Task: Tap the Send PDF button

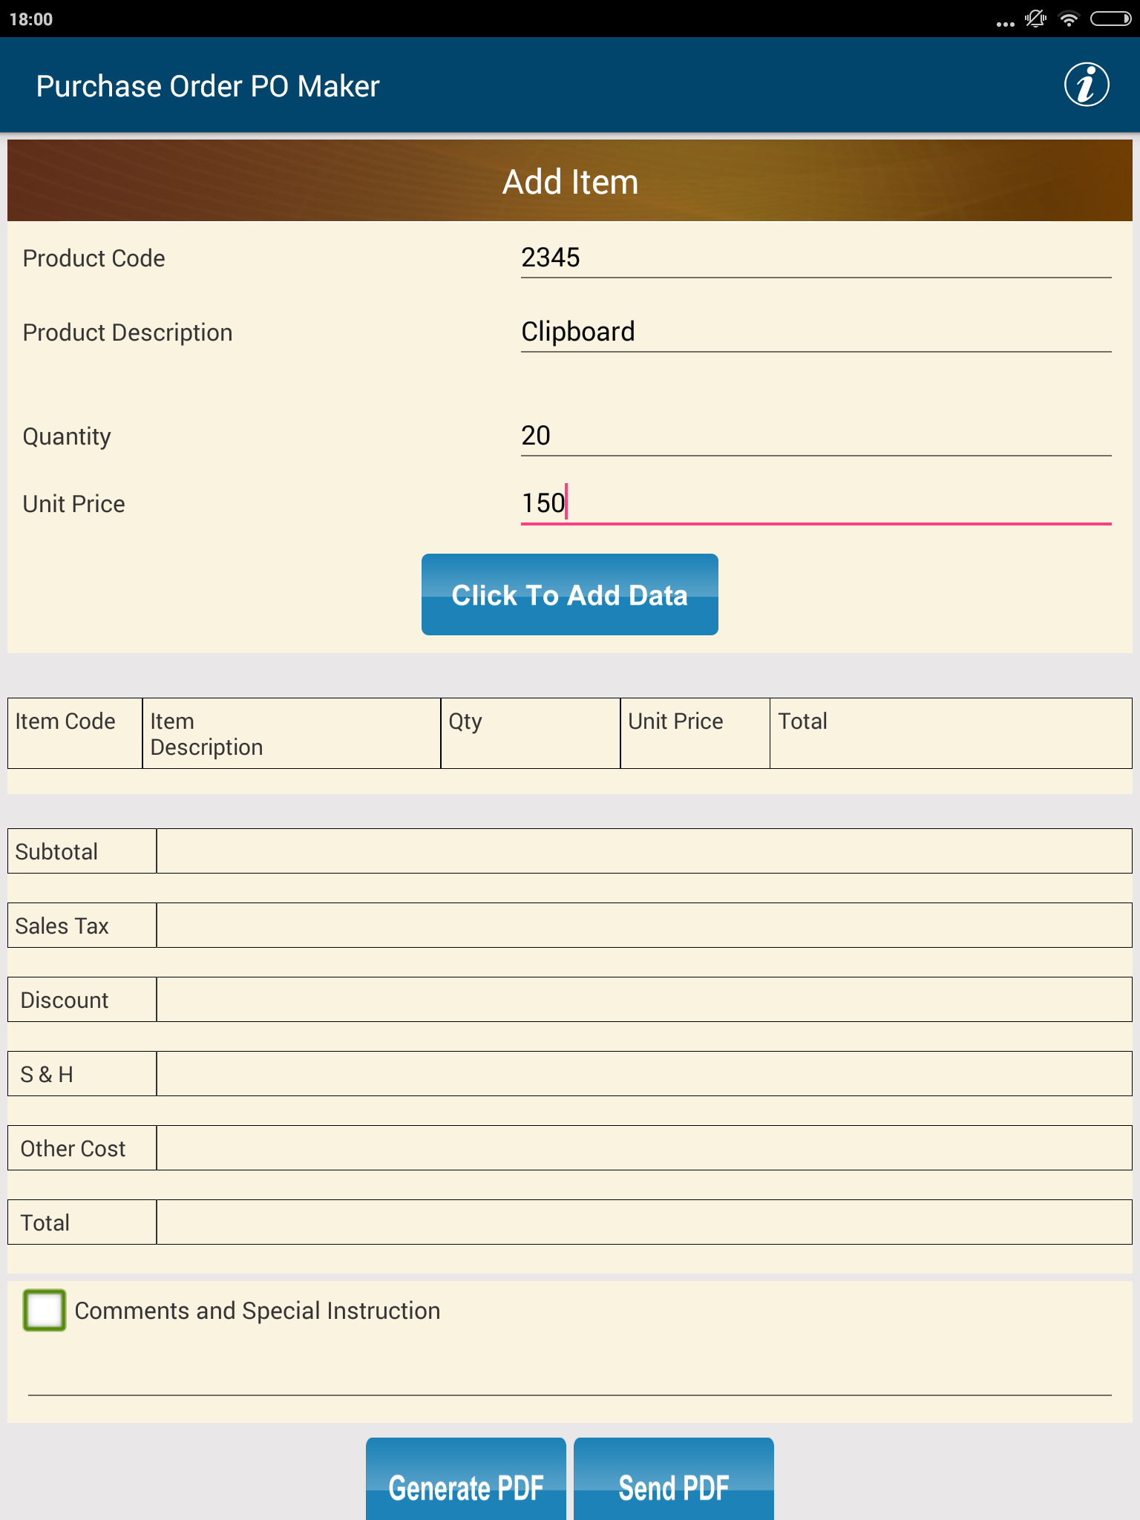Action: [x=674, y=1479]
